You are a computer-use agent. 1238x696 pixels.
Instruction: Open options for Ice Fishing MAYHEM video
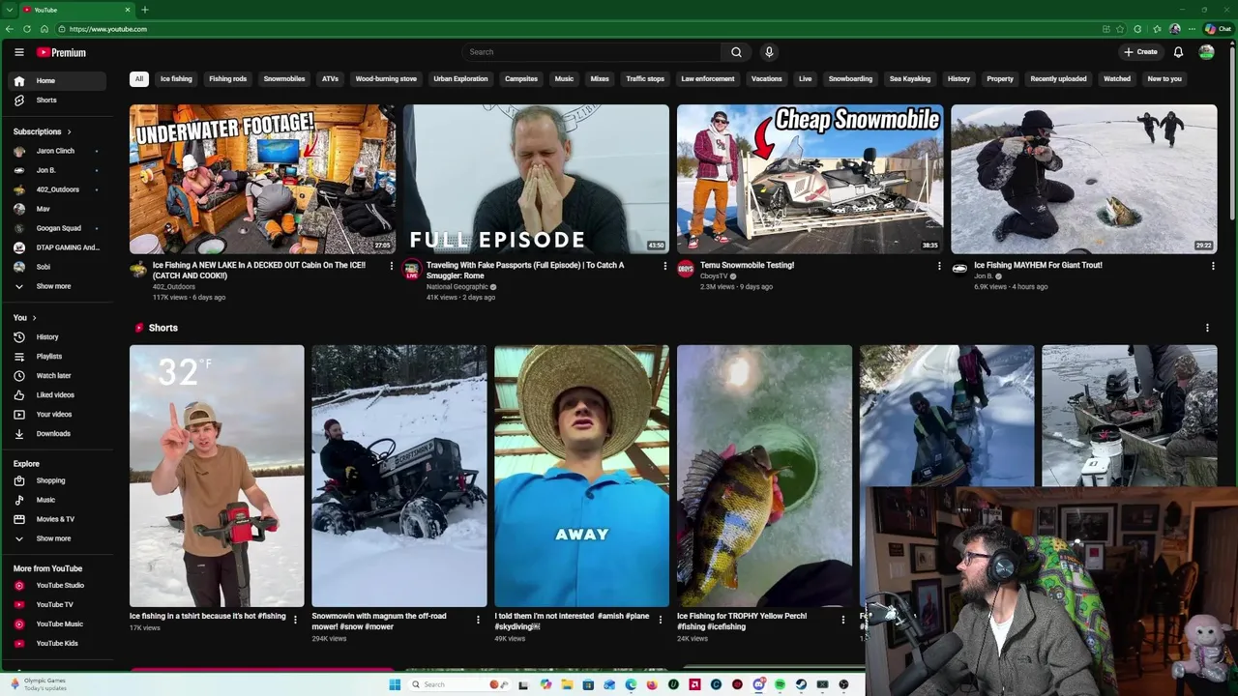pyautogui.click(x=1213, y=266)
